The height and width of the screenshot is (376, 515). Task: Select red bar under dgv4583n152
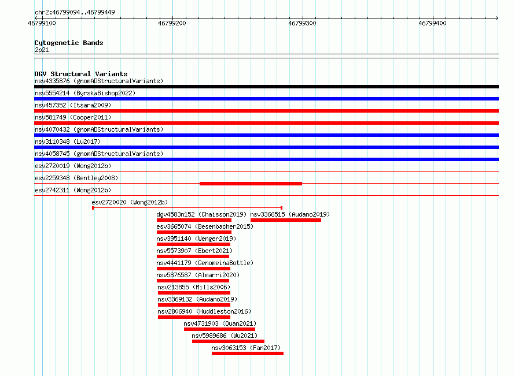click(194, 220)
